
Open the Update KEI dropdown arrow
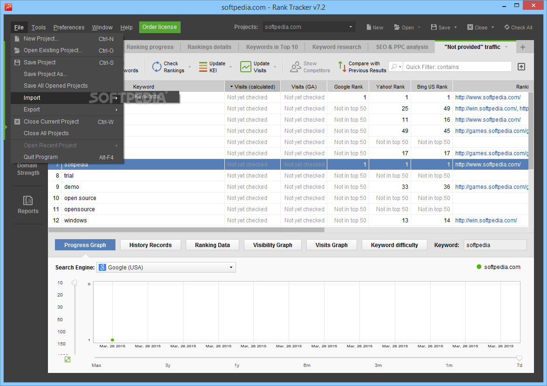pos(230,67)
